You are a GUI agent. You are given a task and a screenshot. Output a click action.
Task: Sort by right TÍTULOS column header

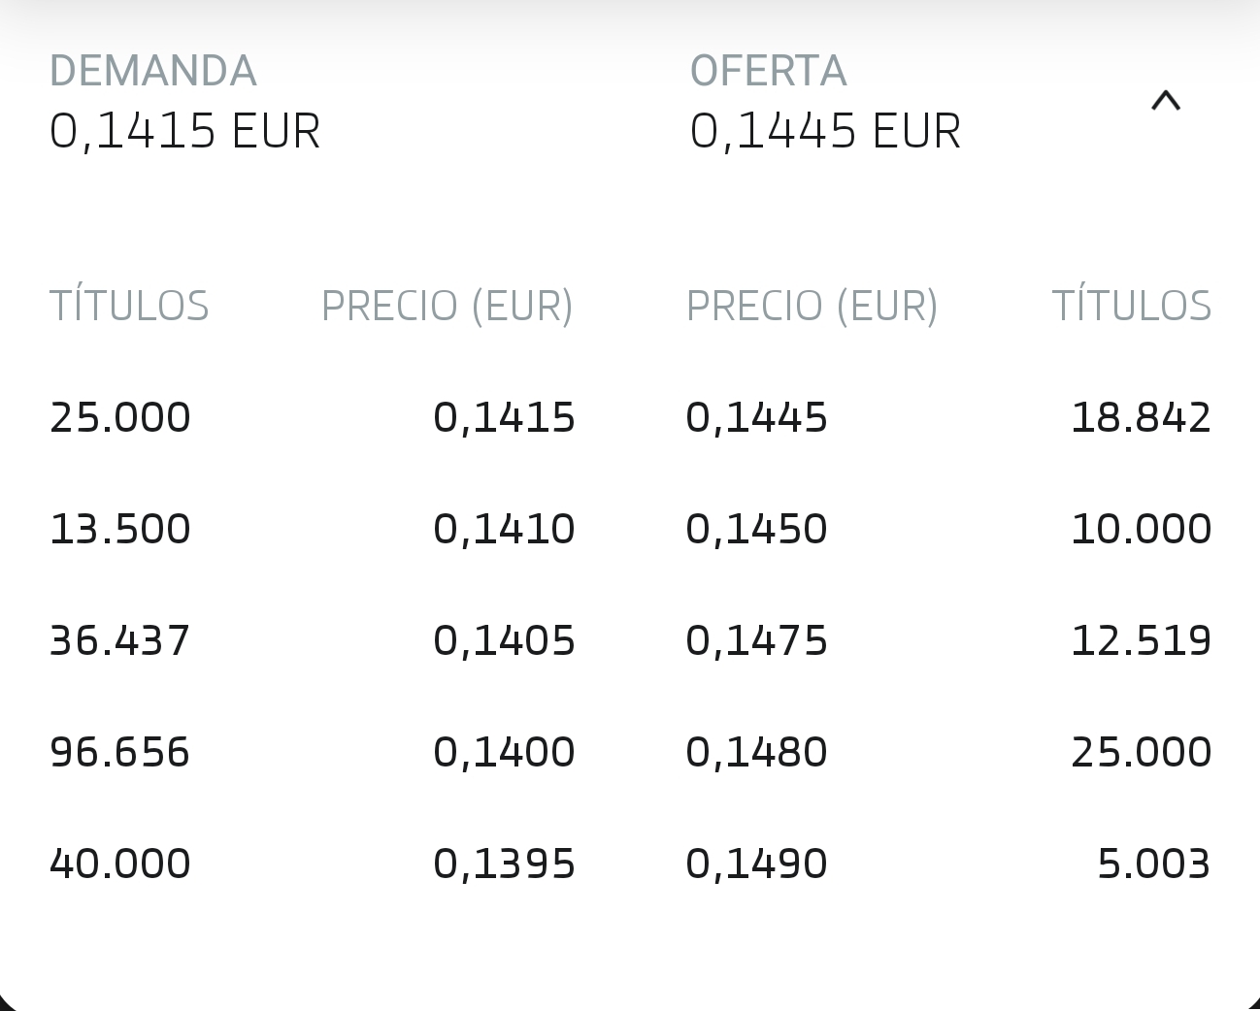point(1133,305)
